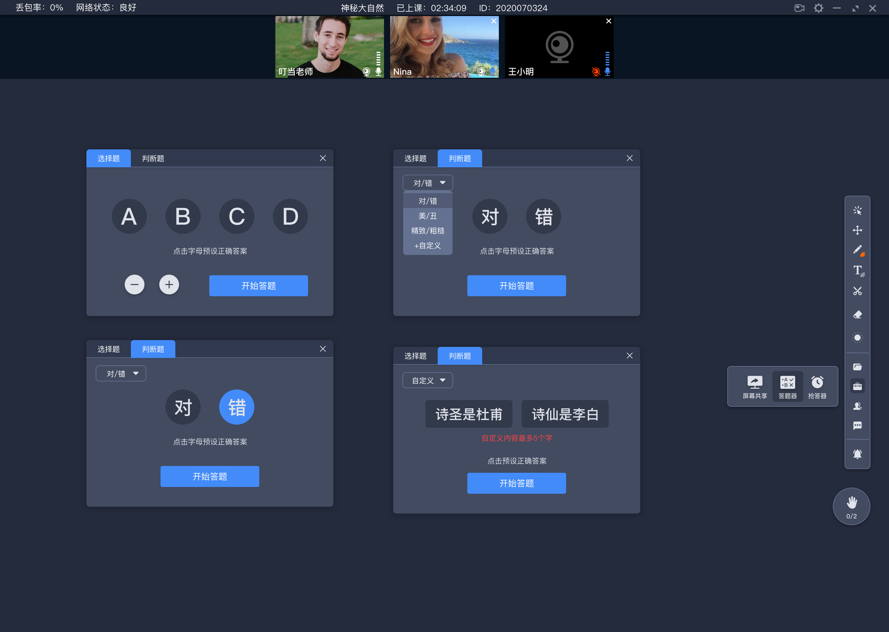The height and width of the screenshot is (632, 889).
Task: Expand the 对/错 dropdown in top-right panel
Action: point(427,183)
